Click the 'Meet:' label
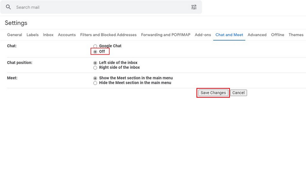The image size is (306, 172). (x=12, y=78)
